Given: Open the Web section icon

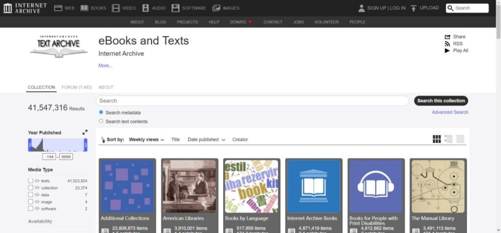Looking at the screenshot, I should point(58,8).
